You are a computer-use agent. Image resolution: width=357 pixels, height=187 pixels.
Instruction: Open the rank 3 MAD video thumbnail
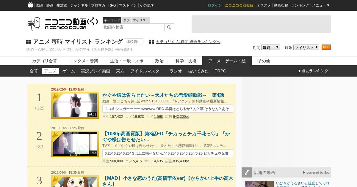click(75, 181)
